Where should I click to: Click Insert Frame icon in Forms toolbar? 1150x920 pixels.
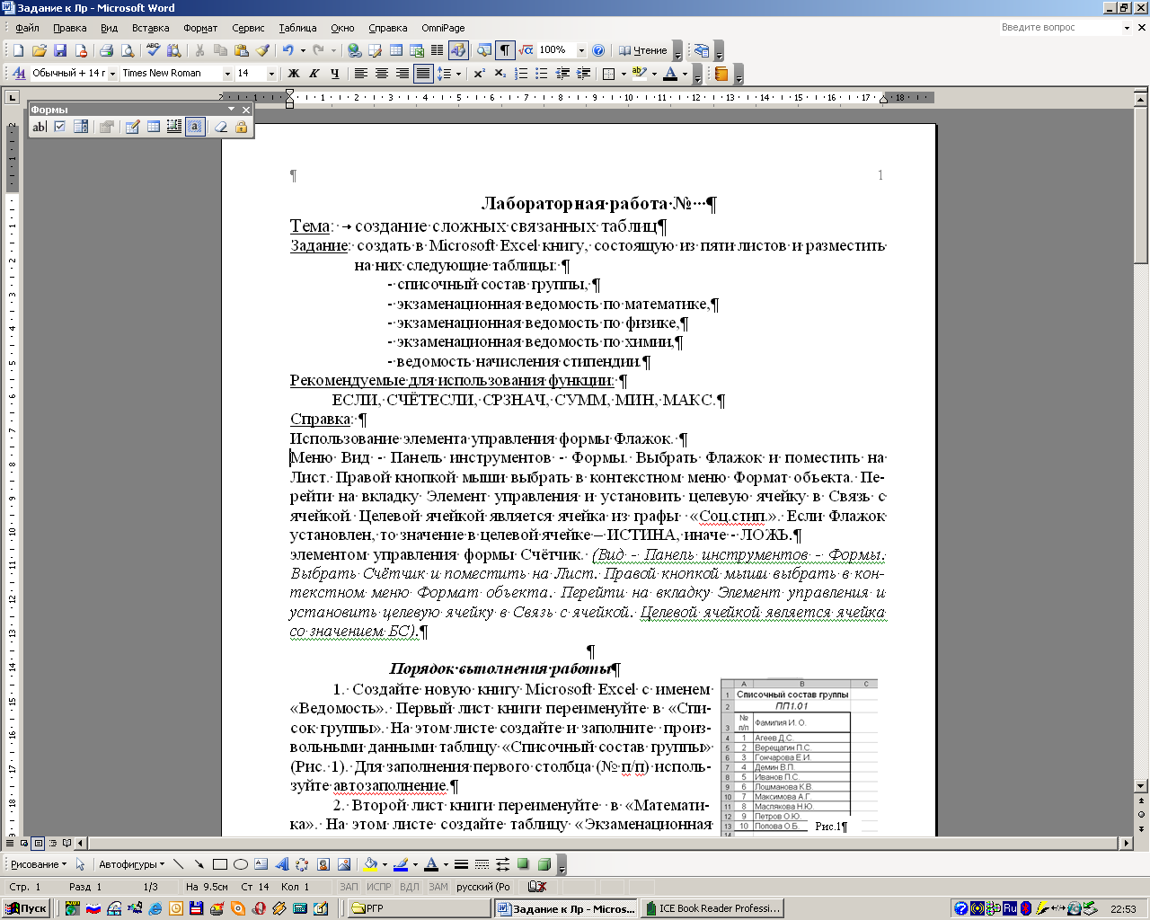[x=174, y=128]
